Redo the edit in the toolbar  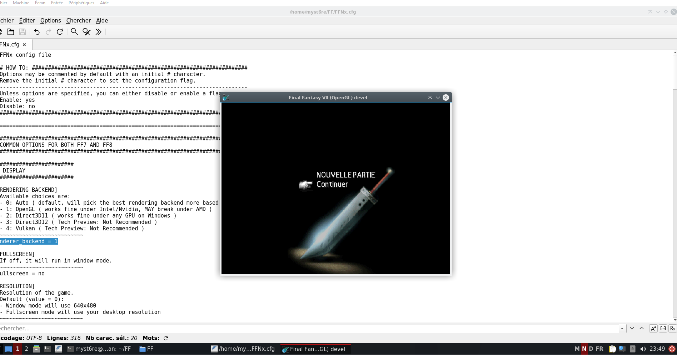(x=48, y=32)
